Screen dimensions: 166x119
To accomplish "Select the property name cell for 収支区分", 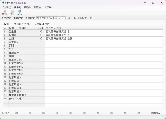I will coord(104,42).
